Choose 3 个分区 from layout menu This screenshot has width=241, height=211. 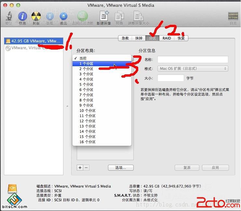click(x=102, y=74)
